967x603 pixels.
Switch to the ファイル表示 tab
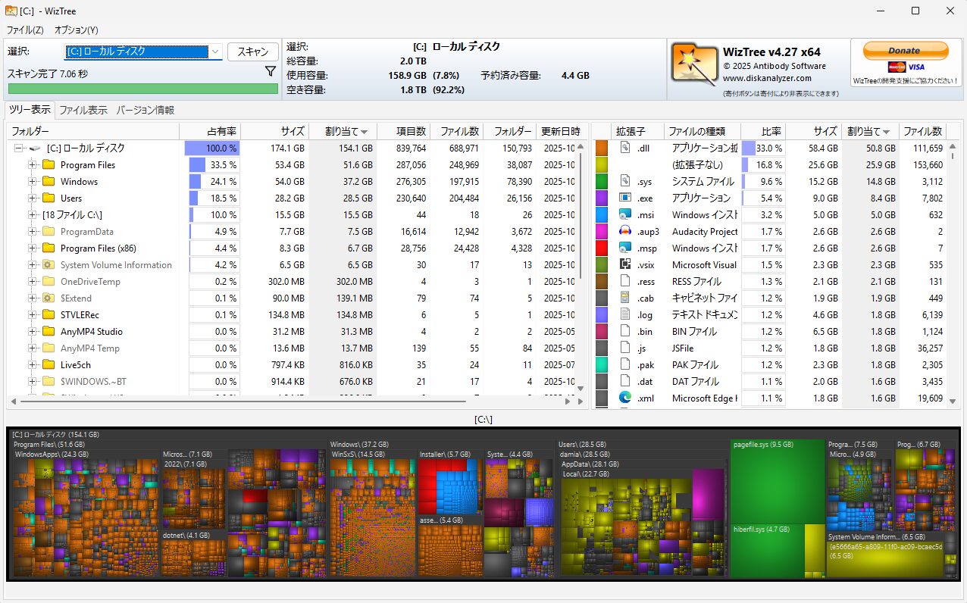tap(83, 111)
